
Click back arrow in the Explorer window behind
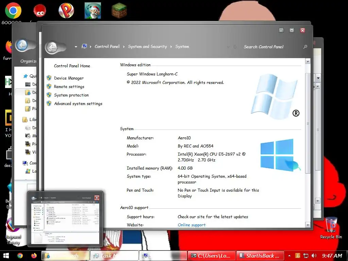[22, 45]
